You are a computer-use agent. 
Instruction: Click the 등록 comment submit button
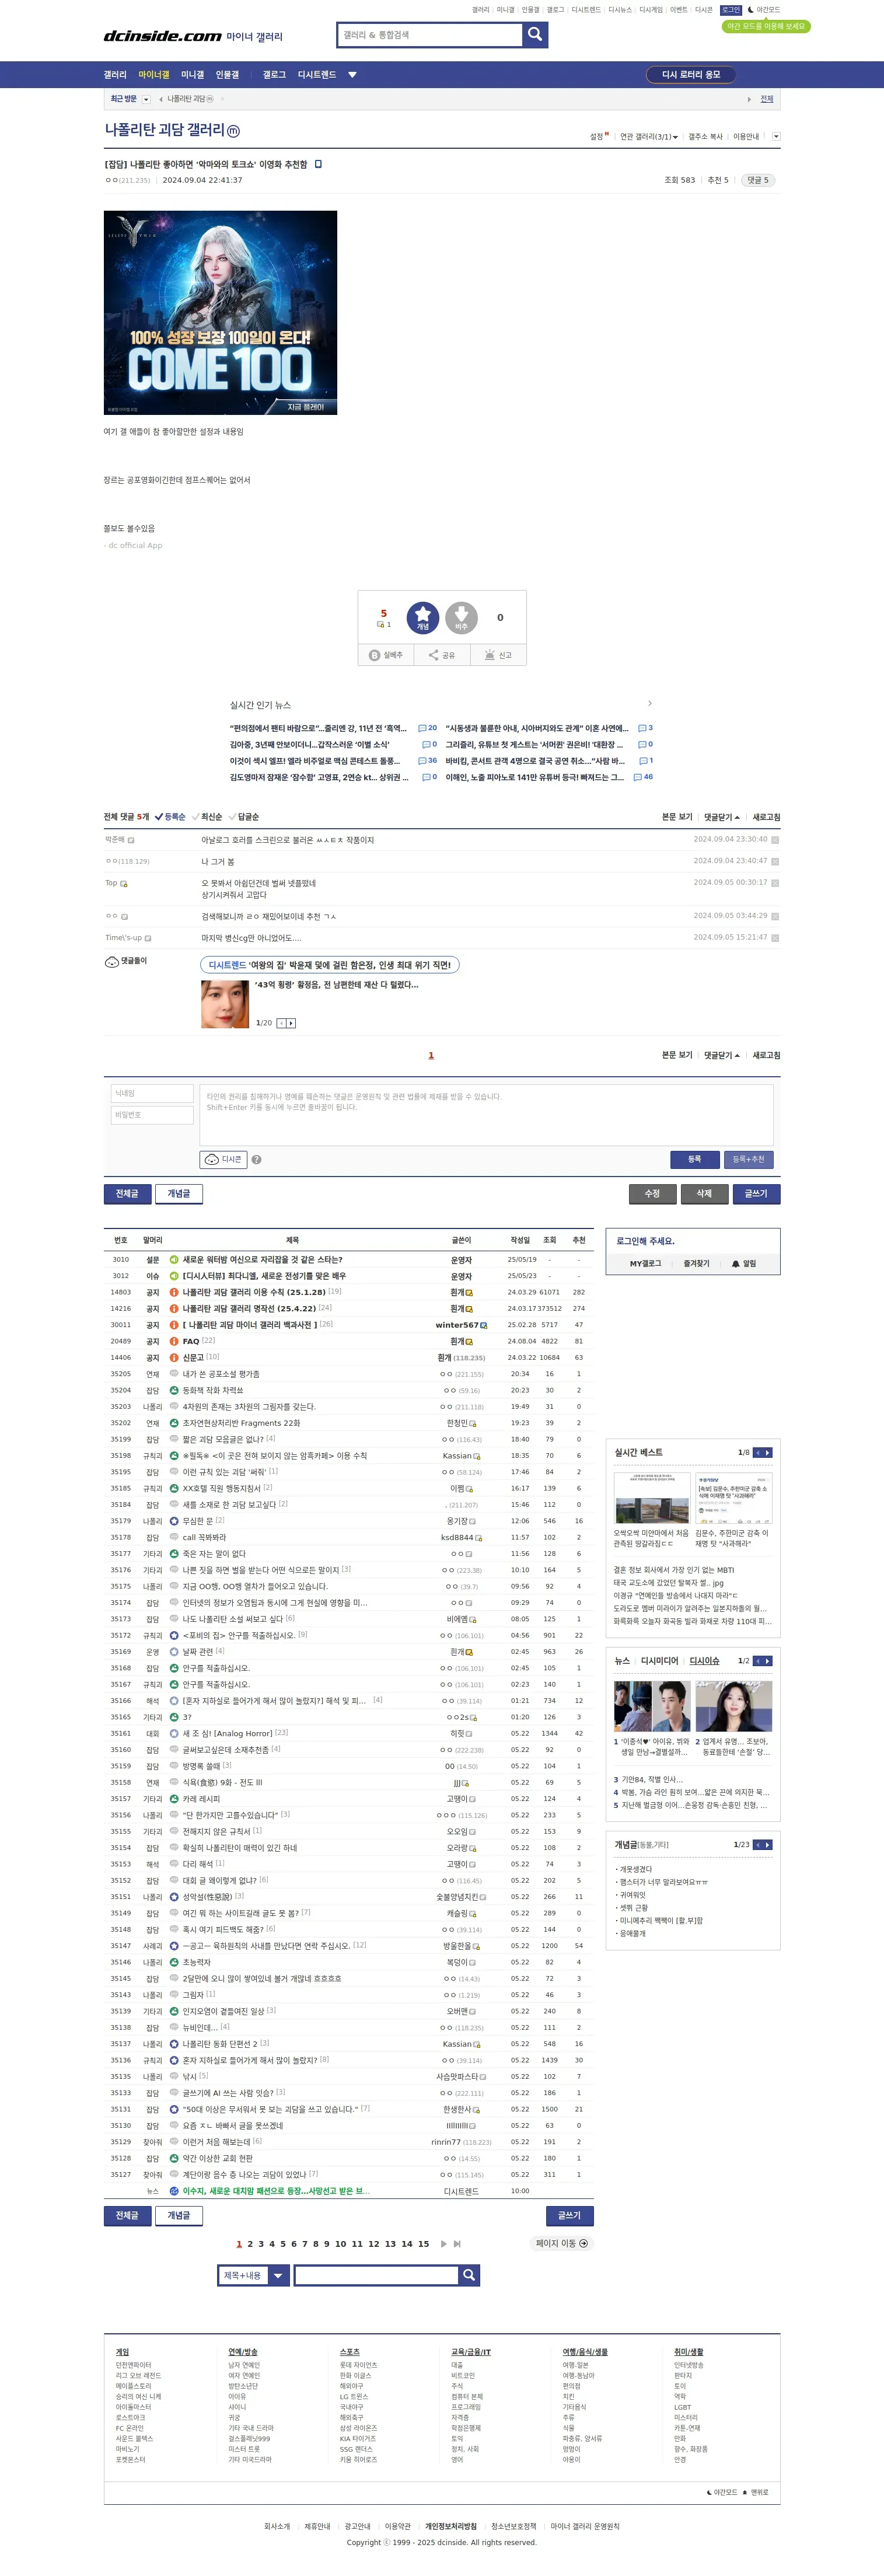pos(694,1160)
